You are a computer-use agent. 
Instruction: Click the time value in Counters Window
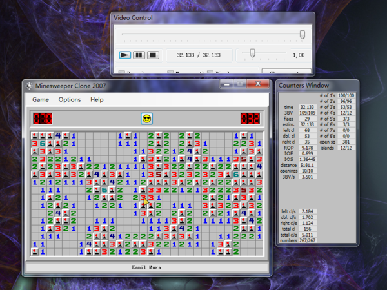coord(307,108)
